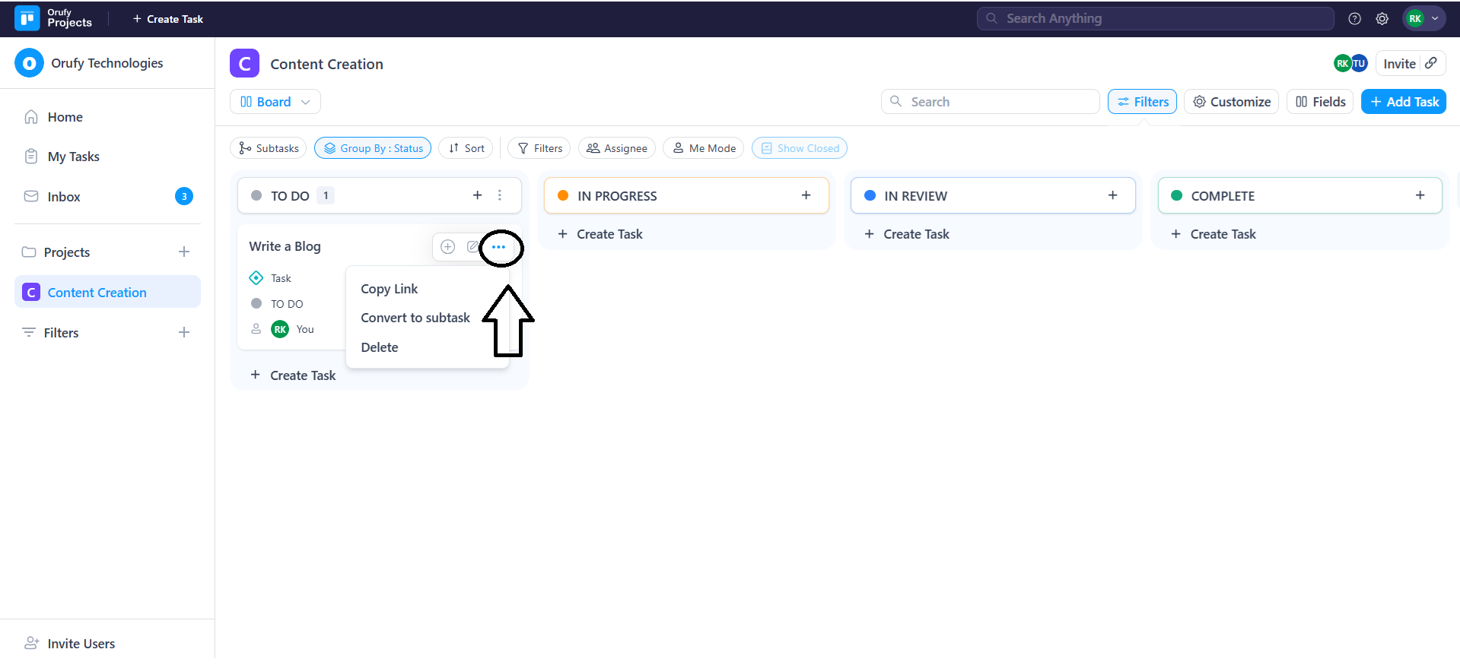Select Copy Link from the context menu

[390, 289]
